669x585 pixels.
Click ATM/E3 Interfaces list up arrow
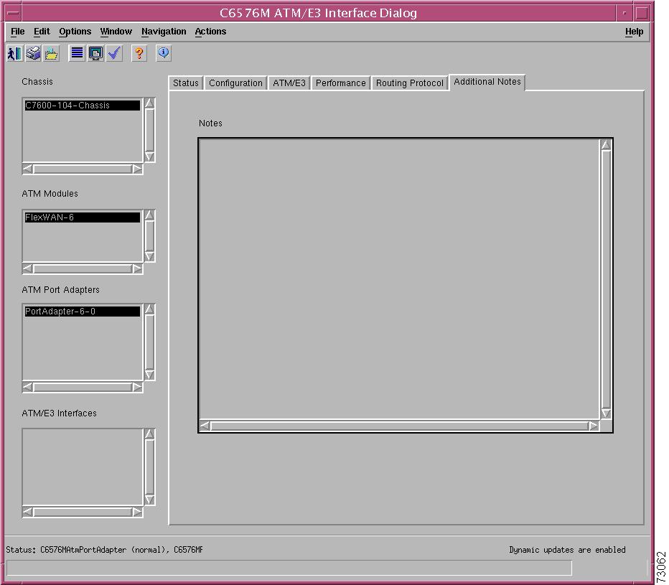click(149, 434)
